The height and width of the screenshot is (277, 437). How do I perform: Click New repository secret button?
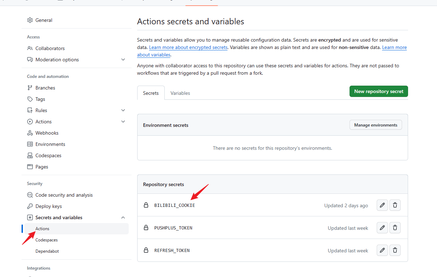click(378, 91)
